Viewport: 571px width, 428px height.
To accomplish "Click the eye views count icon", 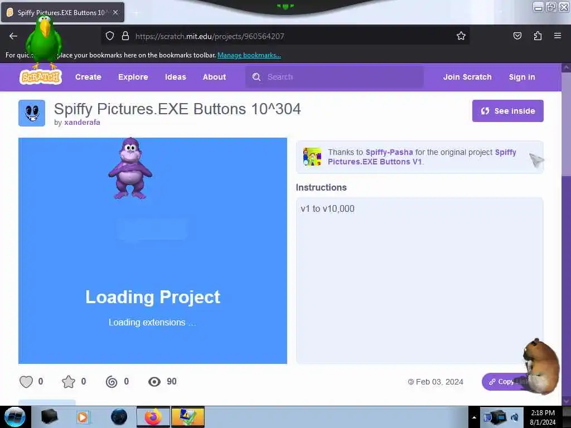I will [x=154, y=381].
